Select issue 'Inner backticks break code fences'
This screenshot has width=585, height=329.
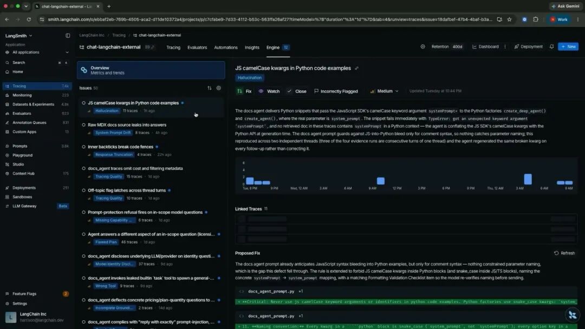(x=152, y=150)
